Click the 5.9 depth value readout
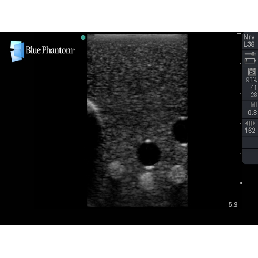This screenshot has width=258, height=258. tap(233, 205)
